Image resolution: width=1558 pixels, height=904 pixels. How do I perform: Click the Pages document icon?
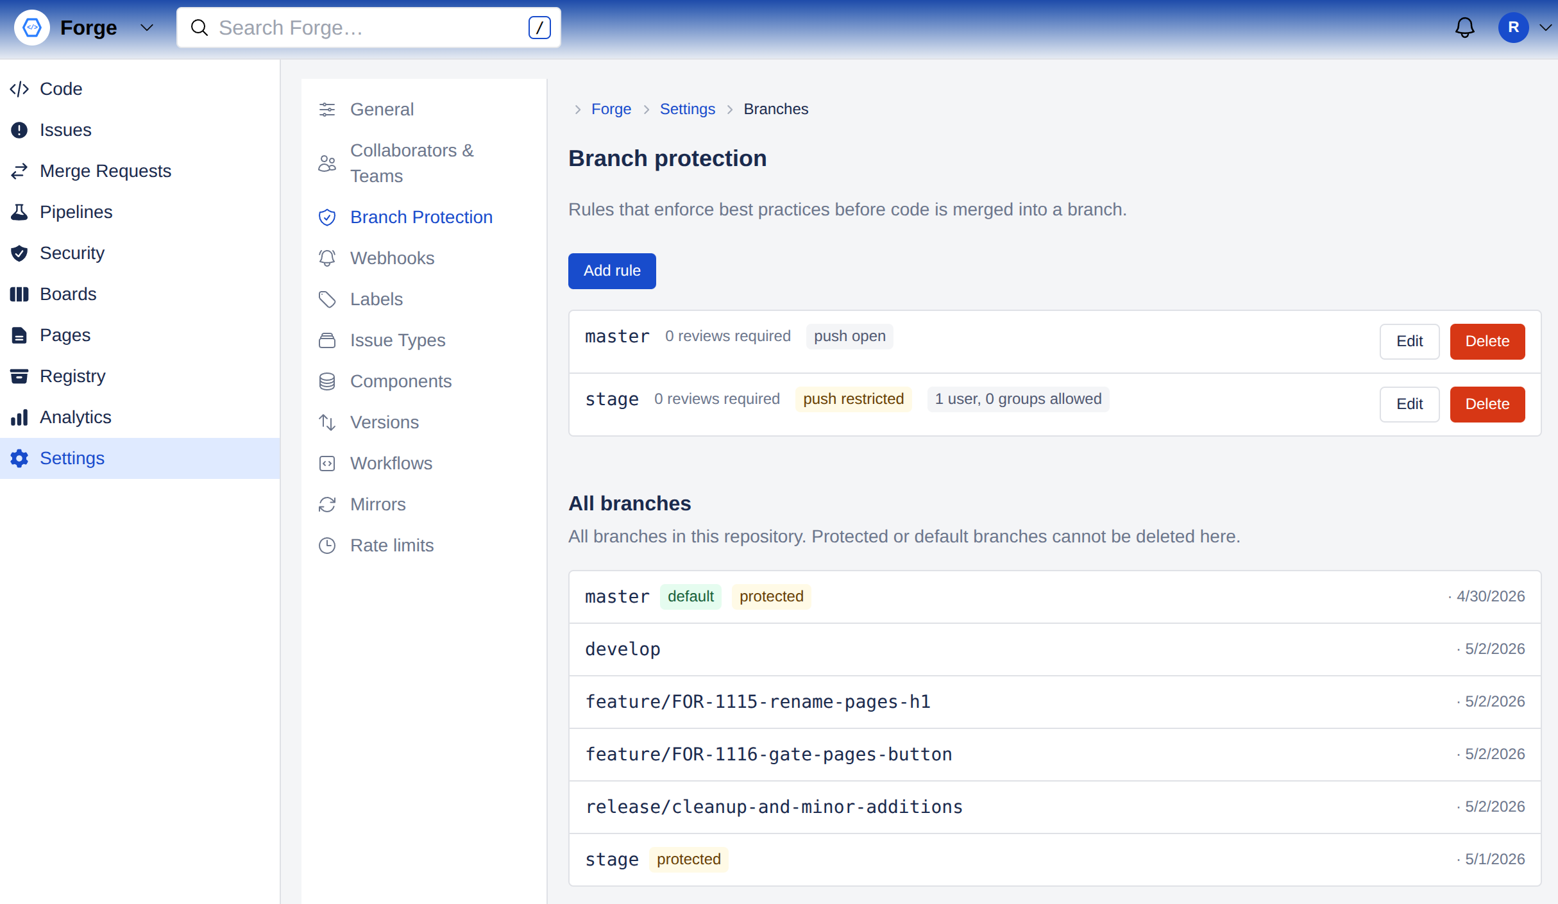(19, 335)
